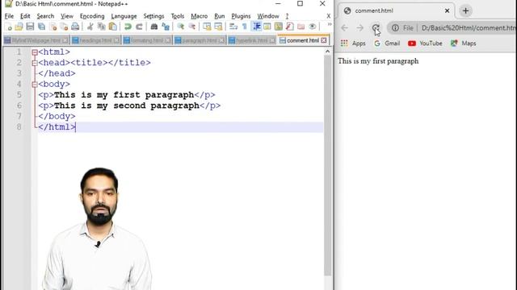Click the Synchronize Horizontal Scrolling icon
The image size is (517, 290).
(218, 27)
